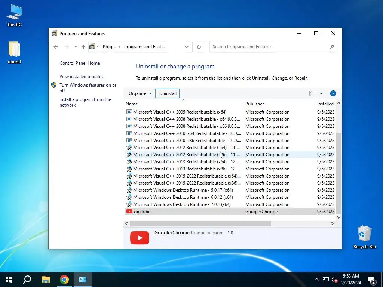Viewport: 383px width, 287px height.
Task: Select Visual C++ 2013 Redistributable (x86) row
Action: pos(230,169)
